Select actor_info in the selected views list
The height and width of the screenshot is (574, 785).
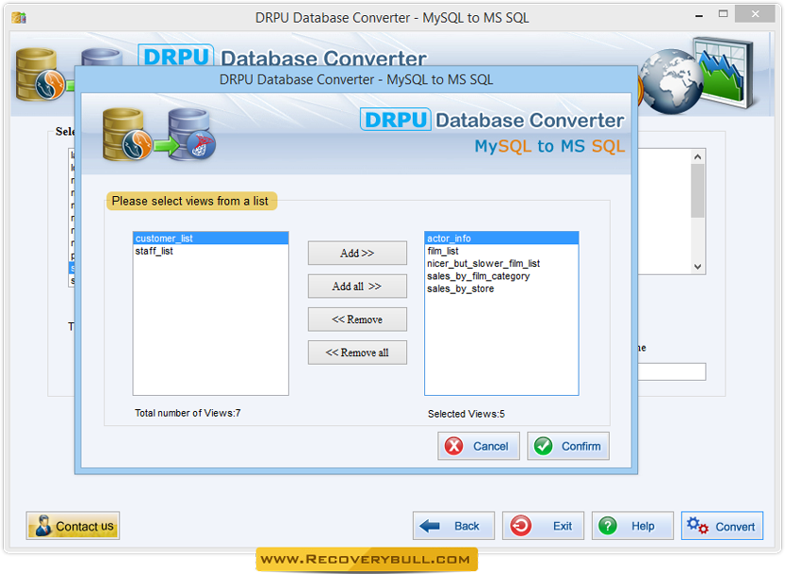tap(501, 238)
